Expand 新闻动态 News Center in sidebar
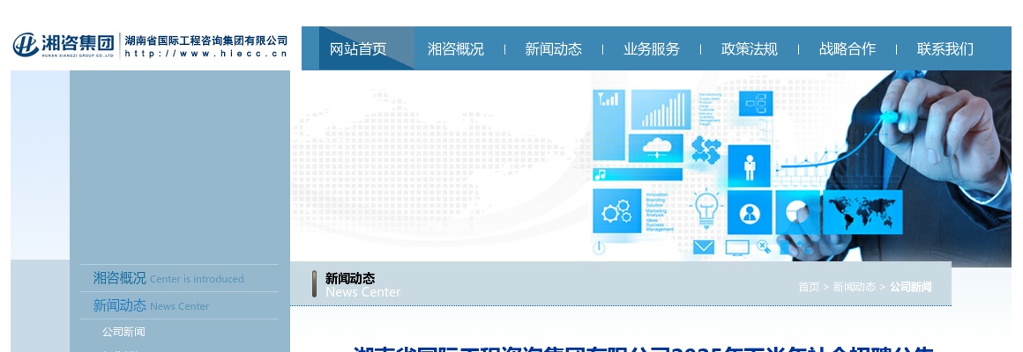Screen dimensions: 1023x352 point(120,305)
